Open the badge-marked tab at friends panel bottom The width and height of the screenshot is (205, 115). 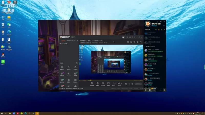(150, 90)
